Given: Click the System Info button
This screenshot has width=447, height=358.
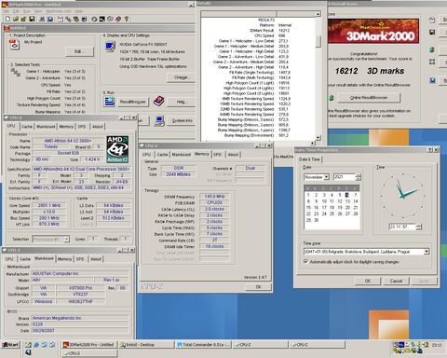Looking at the screenshot, I should tap(182, 120).
